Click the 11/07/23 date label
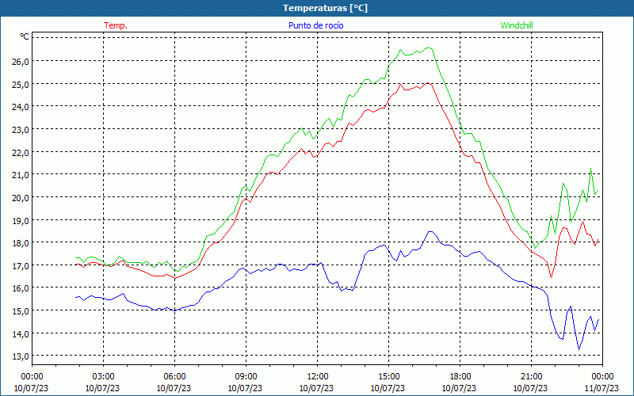The width and height of the screenshot is (634, 396). click(x=602, y=388)
